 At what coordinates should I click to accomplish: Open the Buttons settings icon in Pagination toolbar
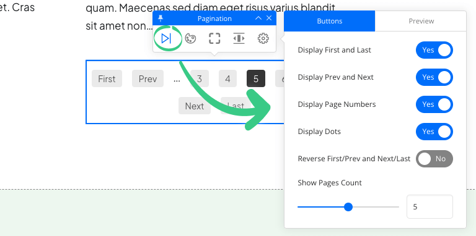tap(166, 38)
